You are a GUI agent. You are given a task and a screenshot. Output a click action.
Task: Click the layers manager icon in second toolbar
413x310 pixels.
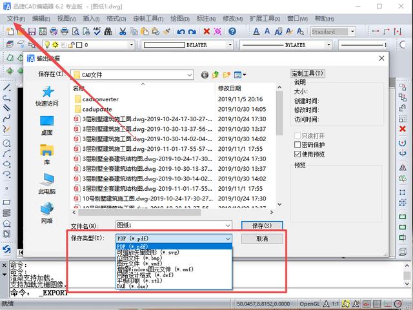click(10, 44)
